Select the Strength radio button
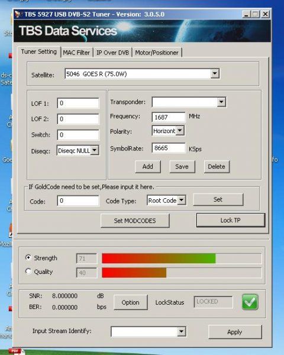284x355 pixels. coord(28,257)
